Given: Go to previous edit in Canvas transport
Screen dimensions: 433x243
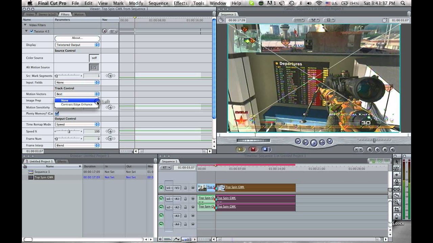Looking at the screenshot, I should click(298, 142).
